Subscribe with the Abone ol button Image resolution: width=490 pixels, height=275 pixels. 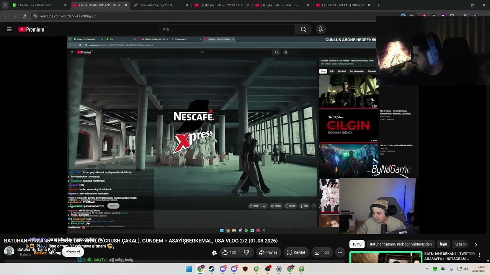(73, 252)
